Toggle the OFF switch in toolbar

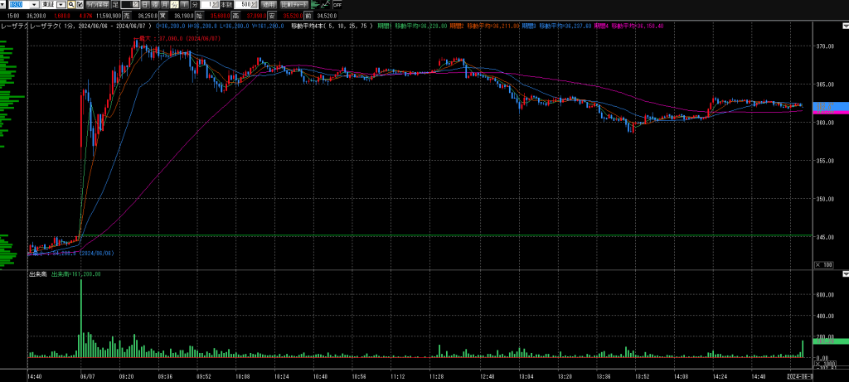tap(338, 5)
